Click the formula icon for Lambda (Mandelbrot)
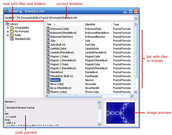The width and height of the screenshot is (172, 135). 48,52
